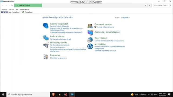173x97 pixels.
Task: Open the Sistema y seguridad shield icon
Action: tap(46, 26)
